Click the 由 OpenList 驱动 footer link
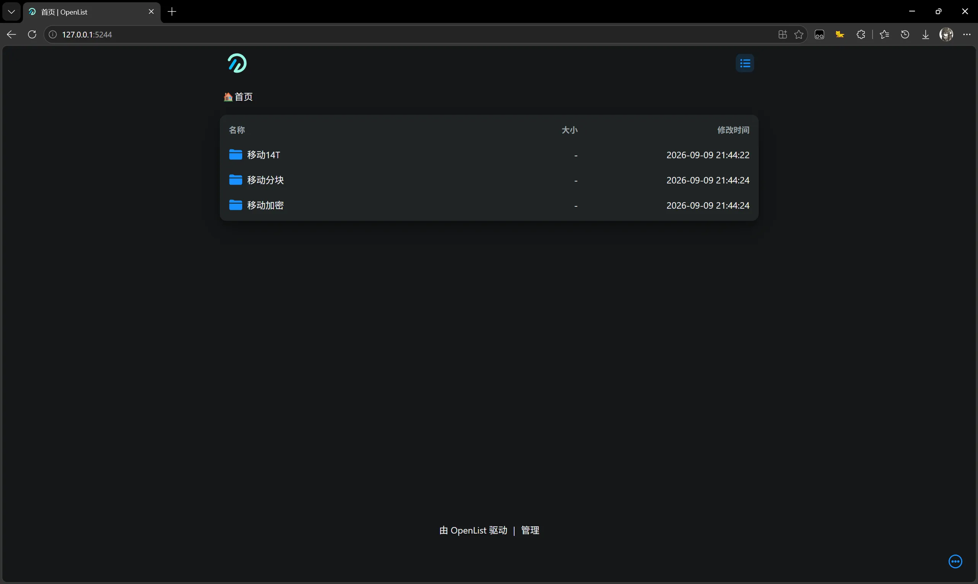 [473, 530]
